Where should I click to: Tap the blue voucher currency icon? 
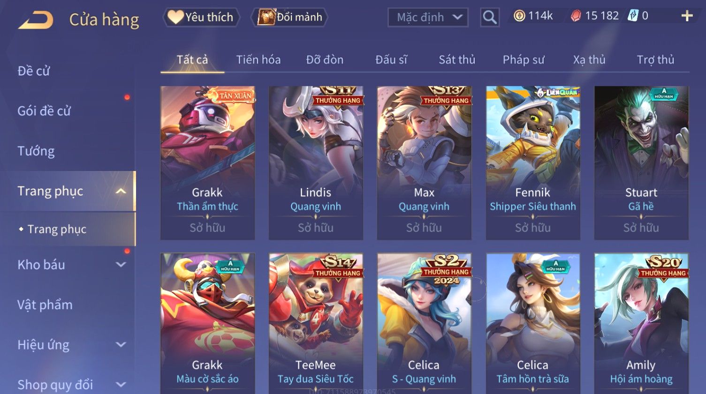(633, 16)
